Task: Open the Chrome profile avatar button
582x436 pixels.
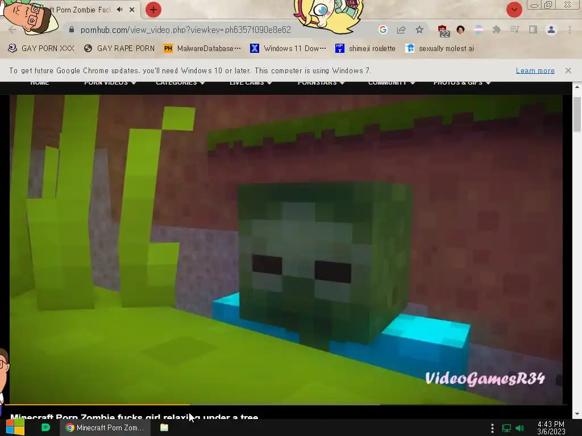Action: pyautogui.click(x=551, y=30)
